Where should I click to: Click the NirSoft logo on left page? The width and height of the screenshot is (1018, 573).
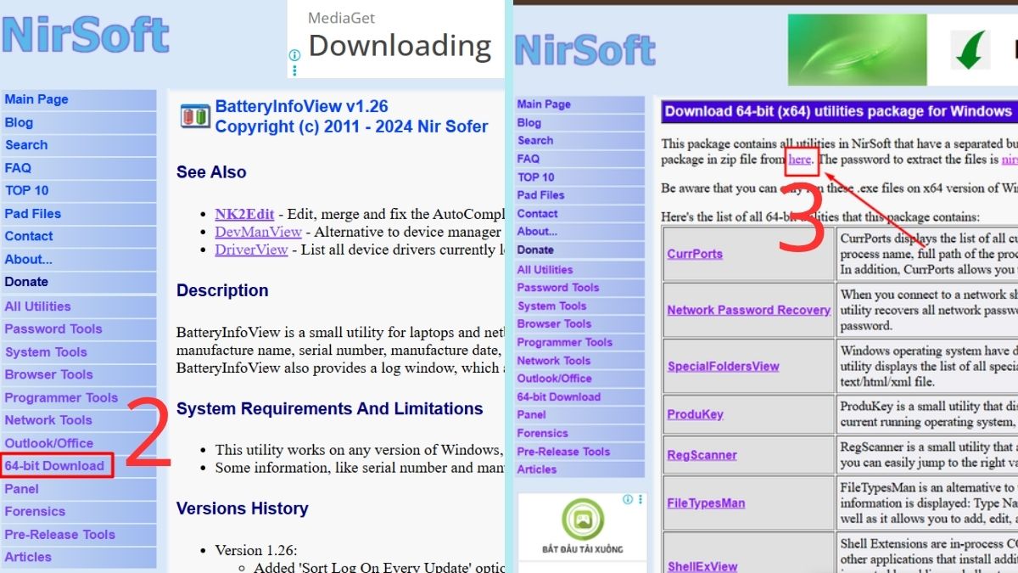[86, 34]
